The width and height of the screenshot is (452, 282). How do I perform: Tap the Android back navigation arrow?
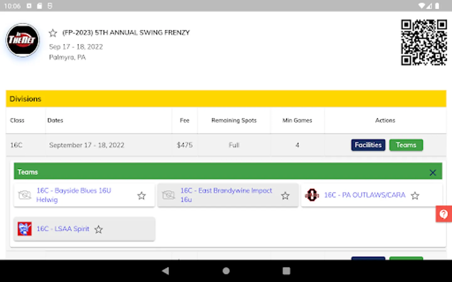point(166,271)
